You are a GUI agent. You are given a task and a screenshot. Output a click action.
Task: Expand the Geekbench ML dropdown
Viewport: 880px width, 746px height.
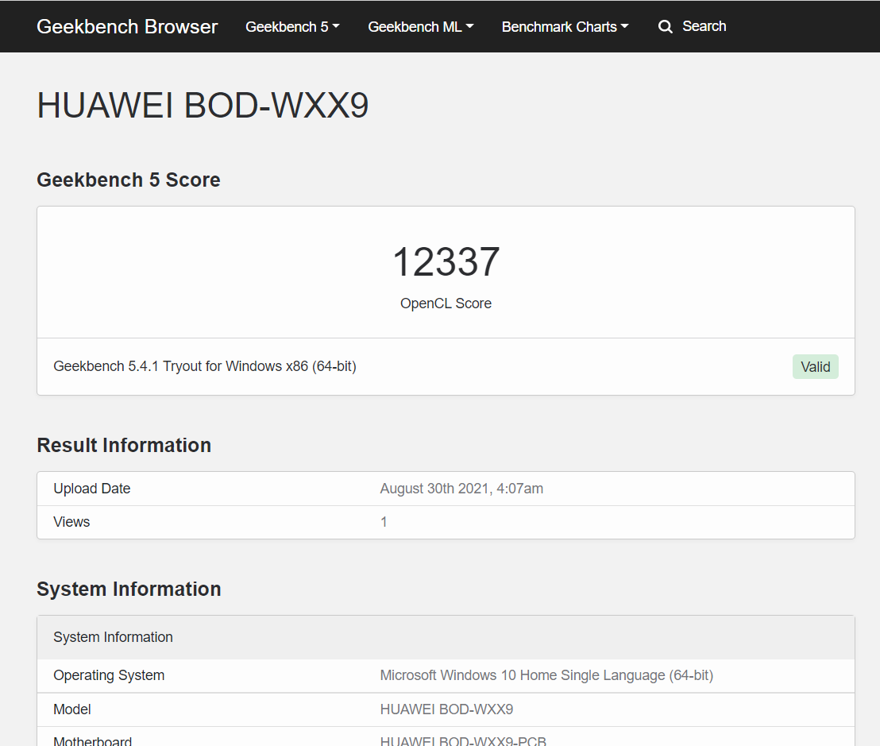click(420, 27)
